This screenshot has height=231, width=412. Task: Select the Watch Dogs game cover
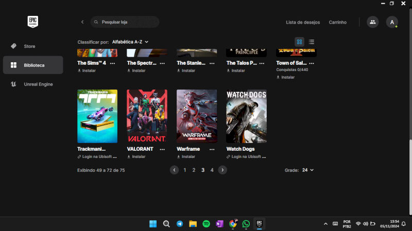[246, 116]
